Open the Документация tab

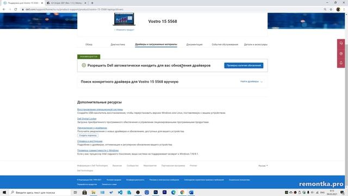[x=195, y=45]
